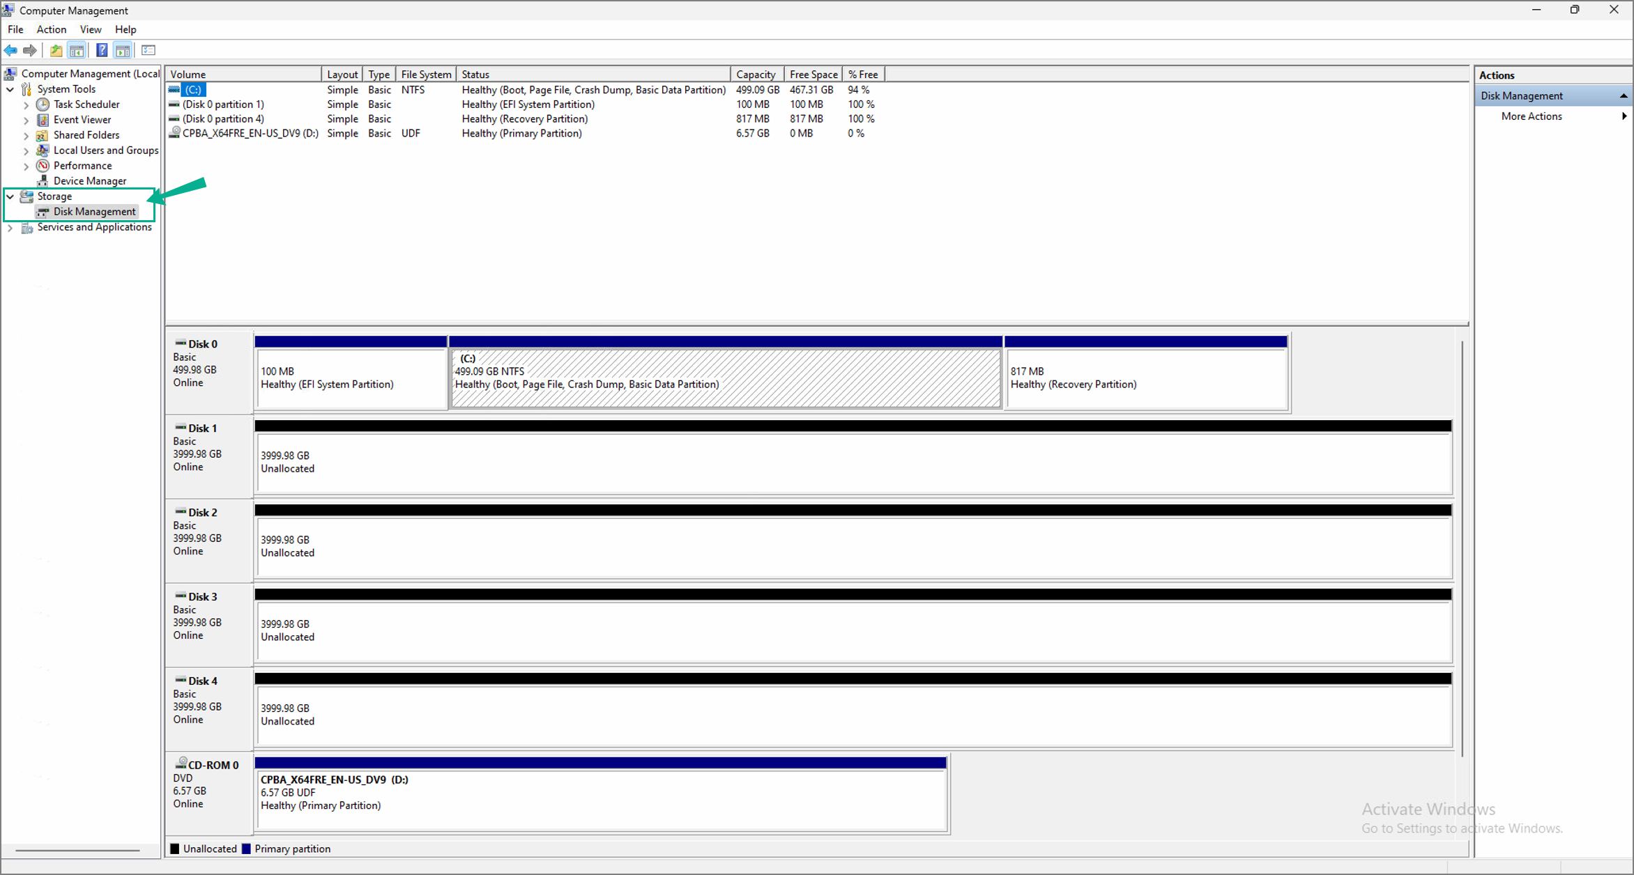Viewport: 1634px width, 875px height.
Task: Click the Layout column header
Action: pyautogui.click(x=342, y=75)
